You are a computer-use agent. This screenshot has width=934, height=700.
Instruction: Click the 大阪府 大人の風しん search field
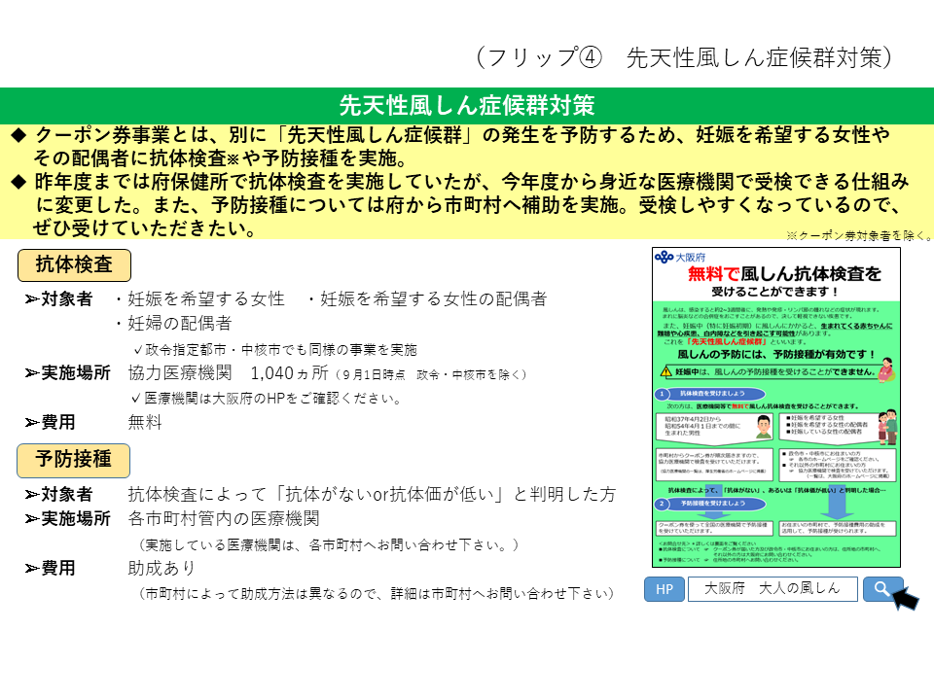(x=772, y=588)
